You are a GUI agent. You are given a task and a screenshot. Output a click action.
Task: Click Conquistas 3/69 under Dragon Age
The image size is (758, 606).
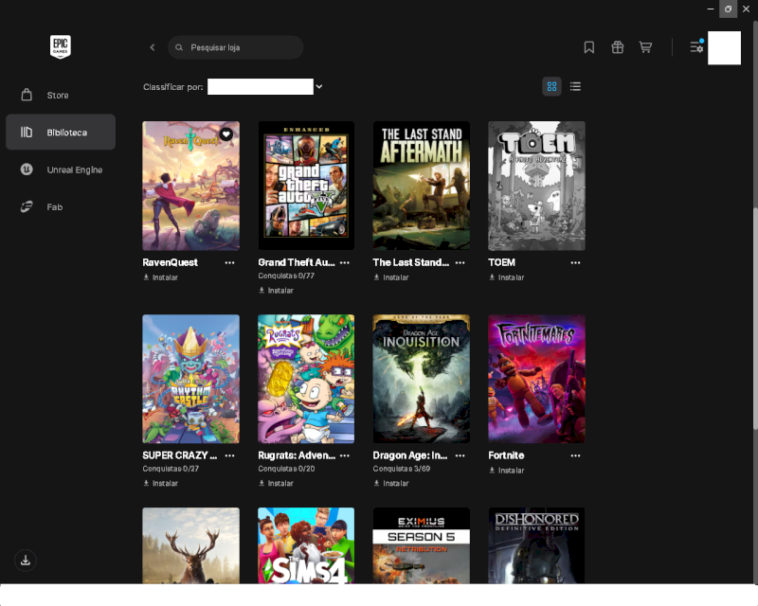[401, 469]
